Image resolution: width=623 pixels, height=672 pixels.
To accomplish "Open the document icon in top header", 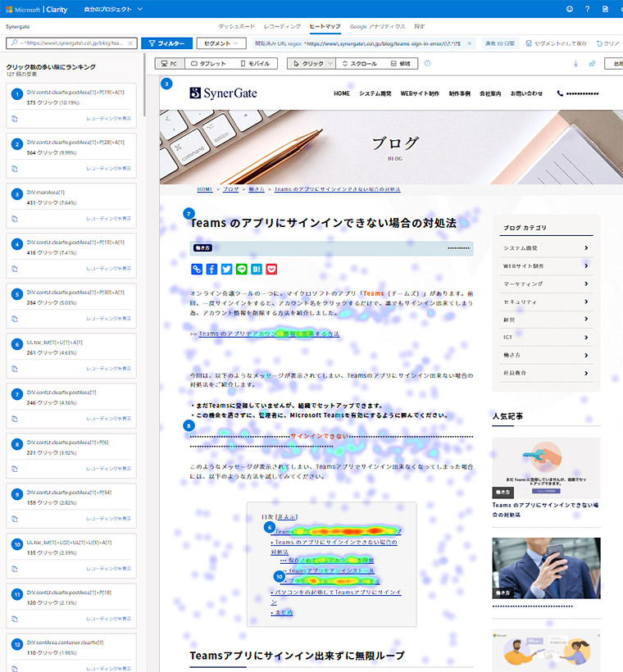I will (x=605, y=9).
